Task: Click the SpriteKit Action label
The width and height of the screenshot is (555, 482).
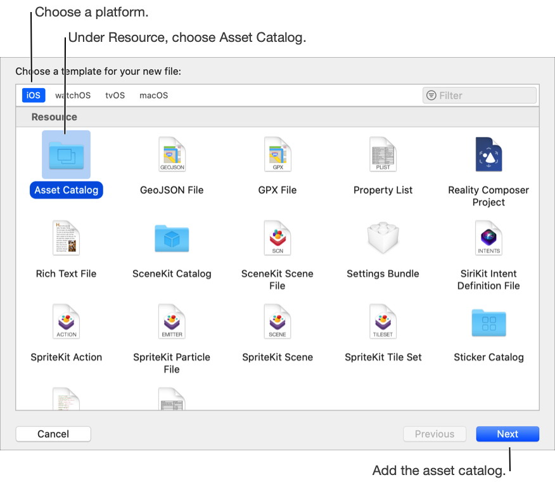Action: pyautogui.click(x=66, y=357)
